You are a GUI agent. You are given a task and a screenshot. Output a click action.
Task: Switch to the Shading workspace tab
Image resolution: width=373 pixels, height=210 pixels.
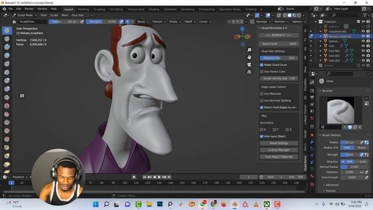(x=154, y=9)
